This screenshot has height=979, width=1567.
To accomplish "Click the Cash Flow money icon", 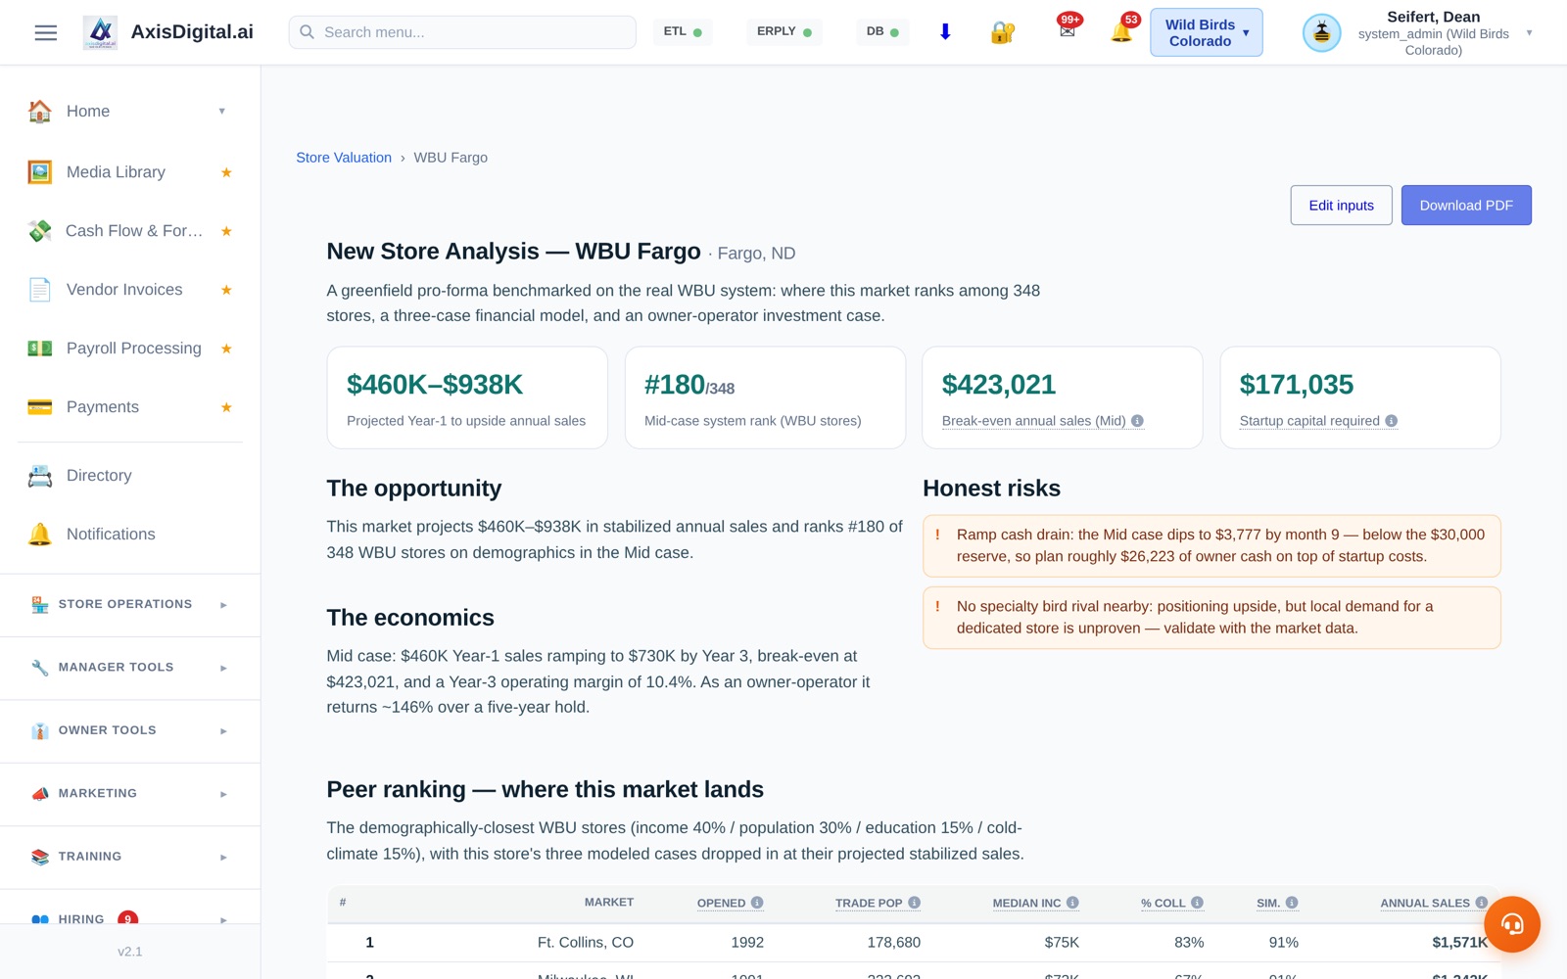I will tap(40, 231).
